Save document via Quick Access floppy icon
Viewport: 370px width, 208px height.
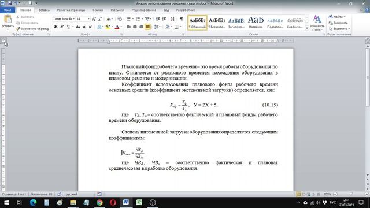(x=10, y=3)
